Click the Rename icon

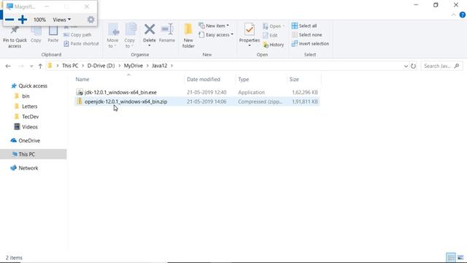point(167,29)
